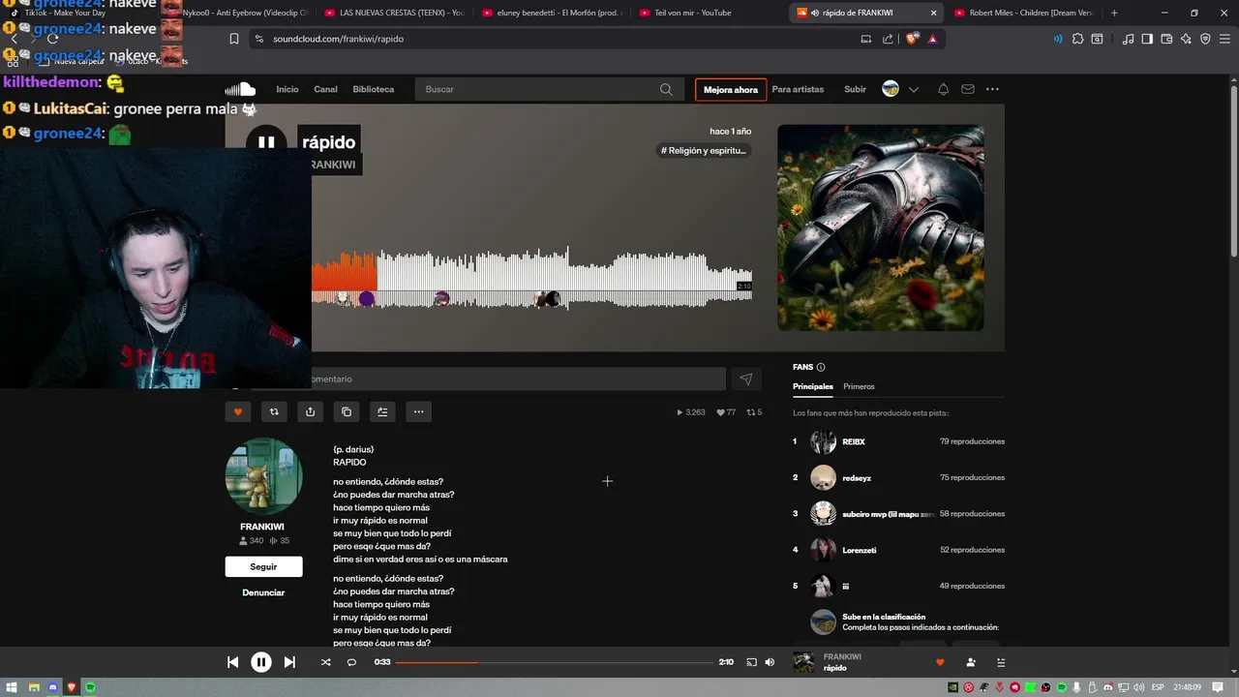Open the Windows Start menu

[x=13, y=687]
